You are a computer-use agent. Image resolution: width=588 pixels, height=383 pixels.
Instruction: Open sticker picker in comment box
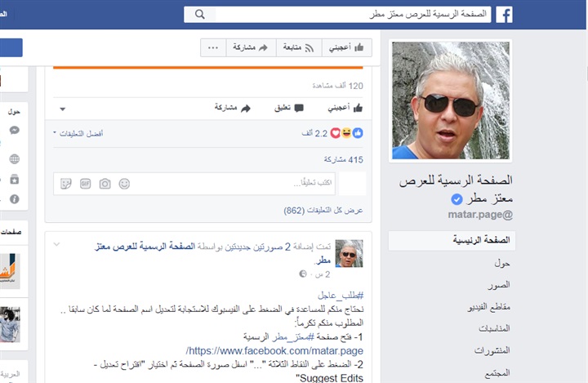[x=66, y=184]
